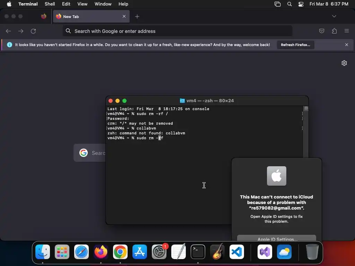Click the Firefox address bar

[177, 31]
